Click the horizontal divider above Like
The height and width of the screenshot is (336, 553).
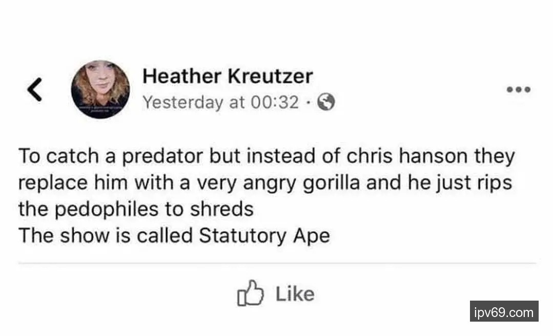pos(277,264)
